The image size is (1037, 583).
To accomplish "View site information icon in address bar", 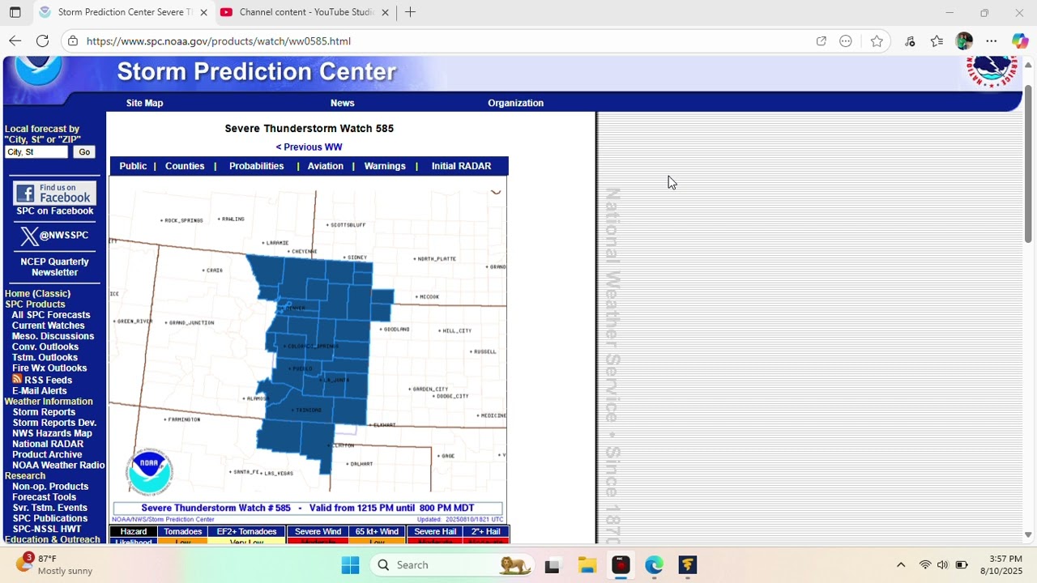I will 73,40.
